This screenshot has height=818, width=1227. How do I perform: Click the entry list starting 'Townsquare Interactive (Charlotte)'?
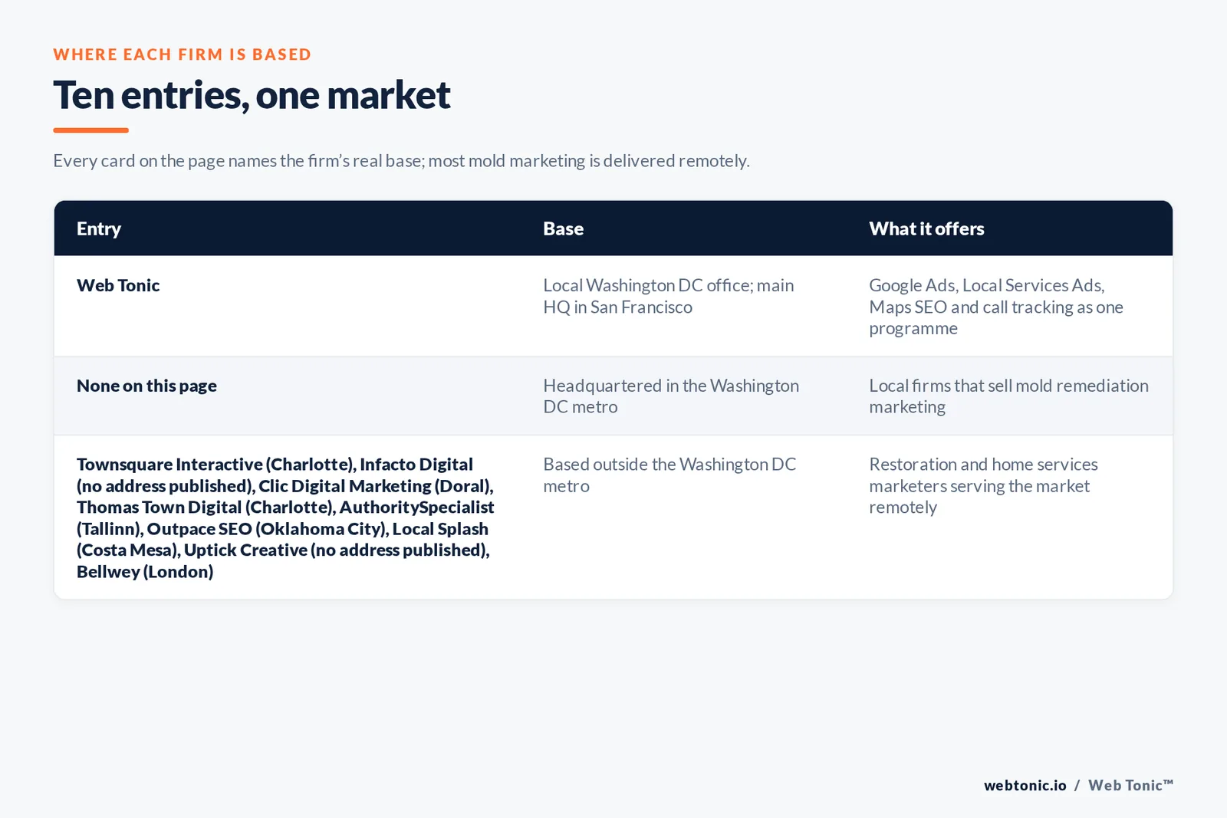tap(285, 517)
